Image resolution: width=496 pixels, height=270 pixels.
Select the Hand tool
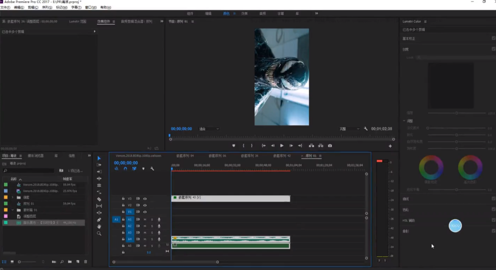click(99, 227)
